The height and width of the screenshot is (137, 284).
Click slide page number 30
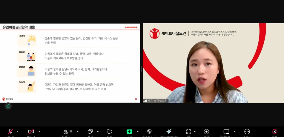tap(136, 99)
